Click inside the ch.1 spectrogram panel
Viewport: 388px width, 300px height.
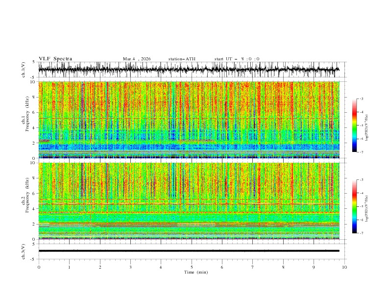pyautogui.click(x=189, y=120)
